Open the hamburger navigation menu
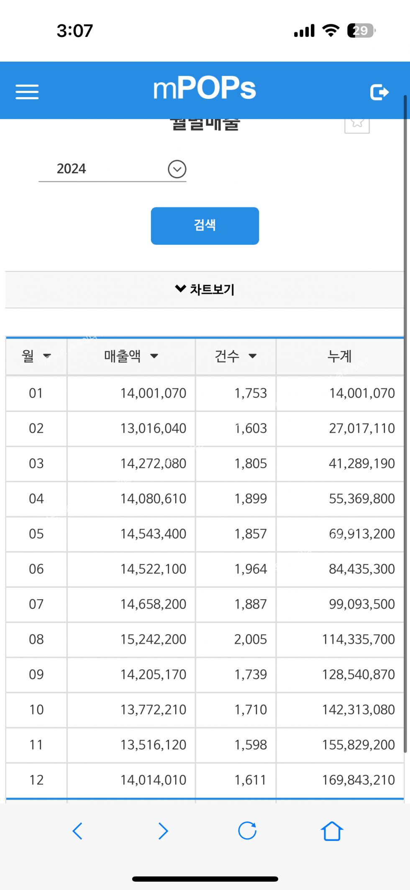This screenshot has width=410, height=890. pyautogui.click(x=27, y=92)
